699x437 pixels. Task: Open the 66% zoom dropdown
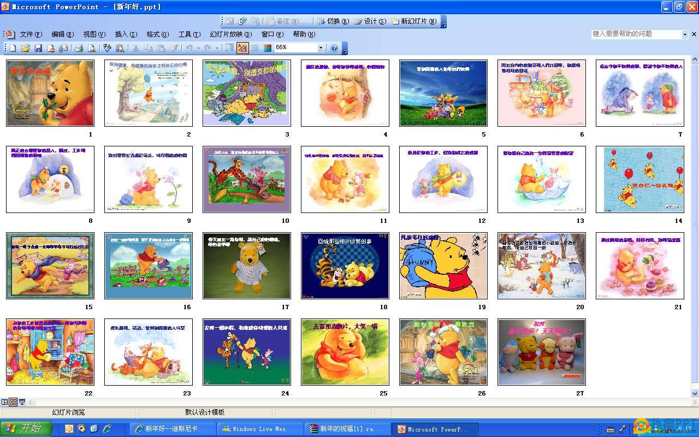click(x=321, y=48)
